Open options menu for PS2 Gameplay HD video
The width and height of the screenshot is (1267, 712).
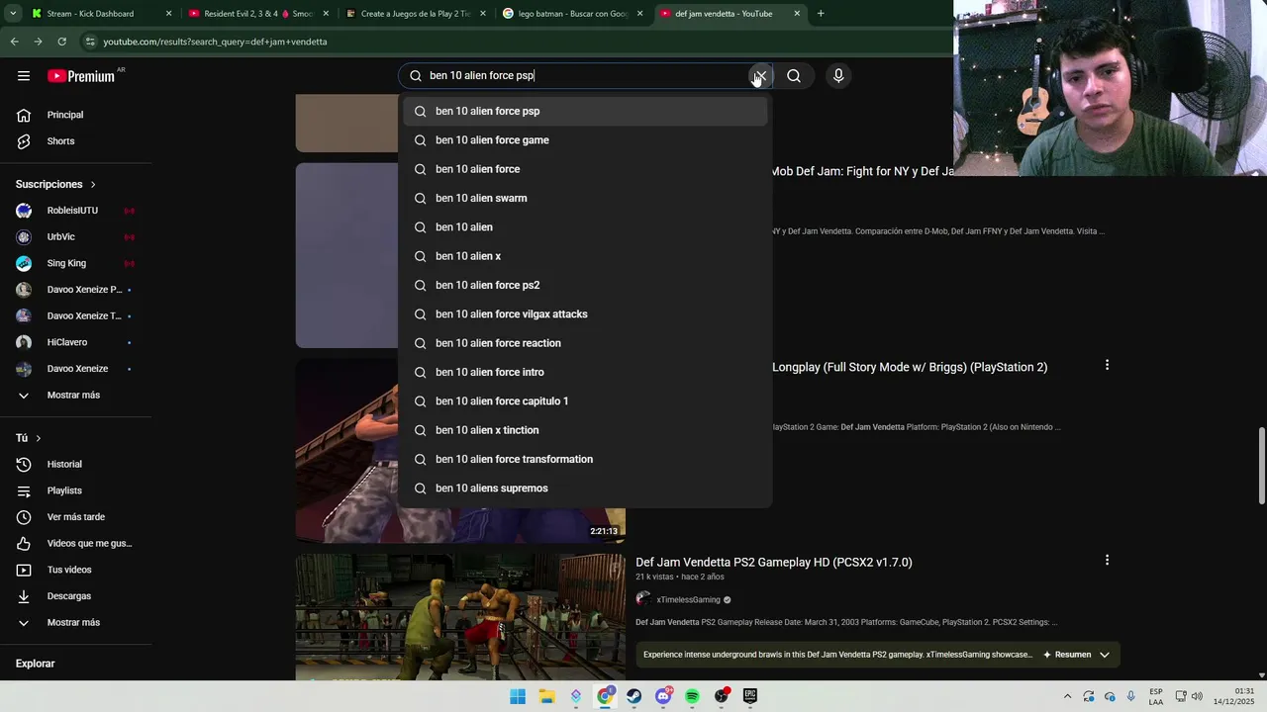point(1107,560)
